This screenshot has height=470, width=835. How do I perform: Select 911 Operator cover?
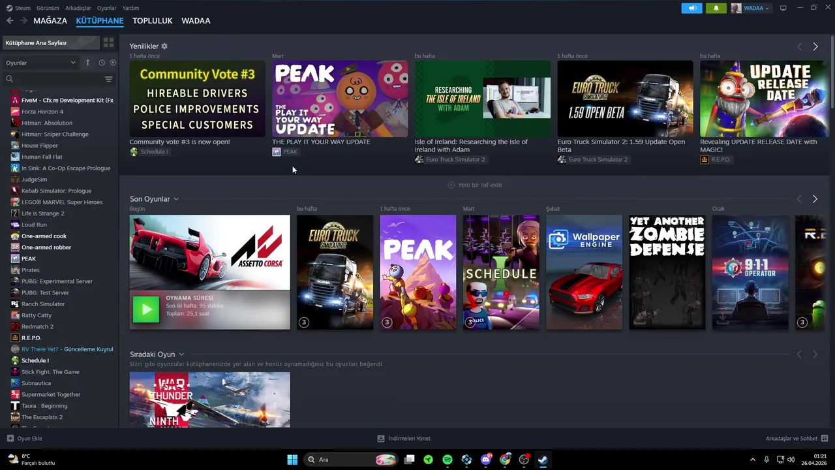(750, 272)
